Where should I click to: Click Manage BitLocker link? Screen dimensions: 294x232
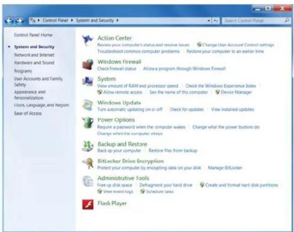[x=225, y=168]
